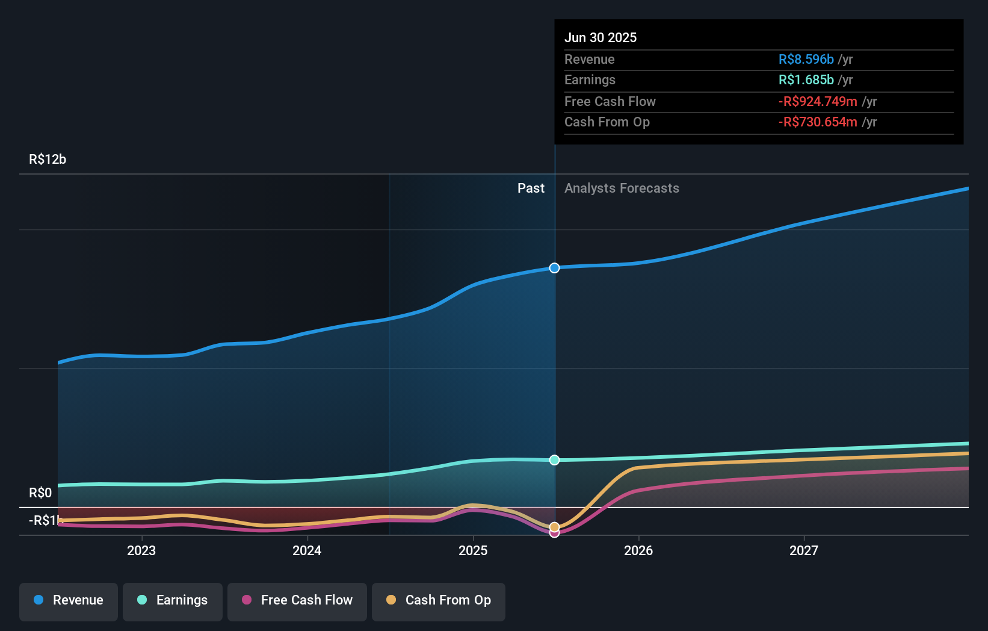
Task: Click the teal Earnings legend dot
Action: click(x=141, y=600)
